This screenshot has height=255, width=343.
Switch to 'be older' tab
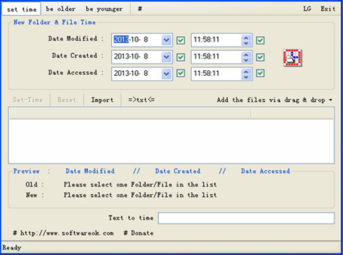tap(61, 9)
